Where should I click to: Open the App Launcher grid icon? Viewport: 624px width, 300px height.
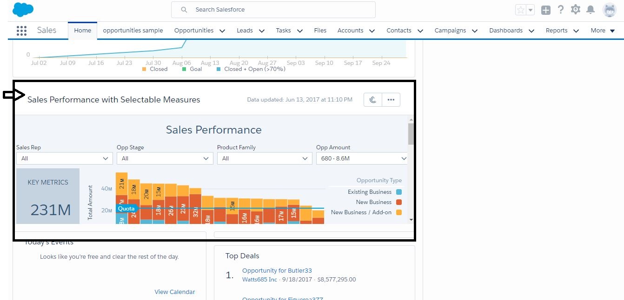click(21, 31)
